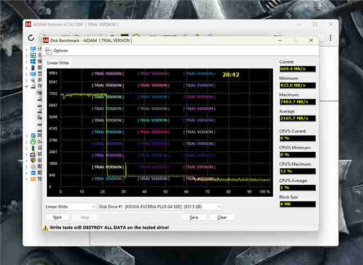Select the orange folder icon at tree bottom
Viewport: 363px width, 265px height.
(x=32, y=179)
